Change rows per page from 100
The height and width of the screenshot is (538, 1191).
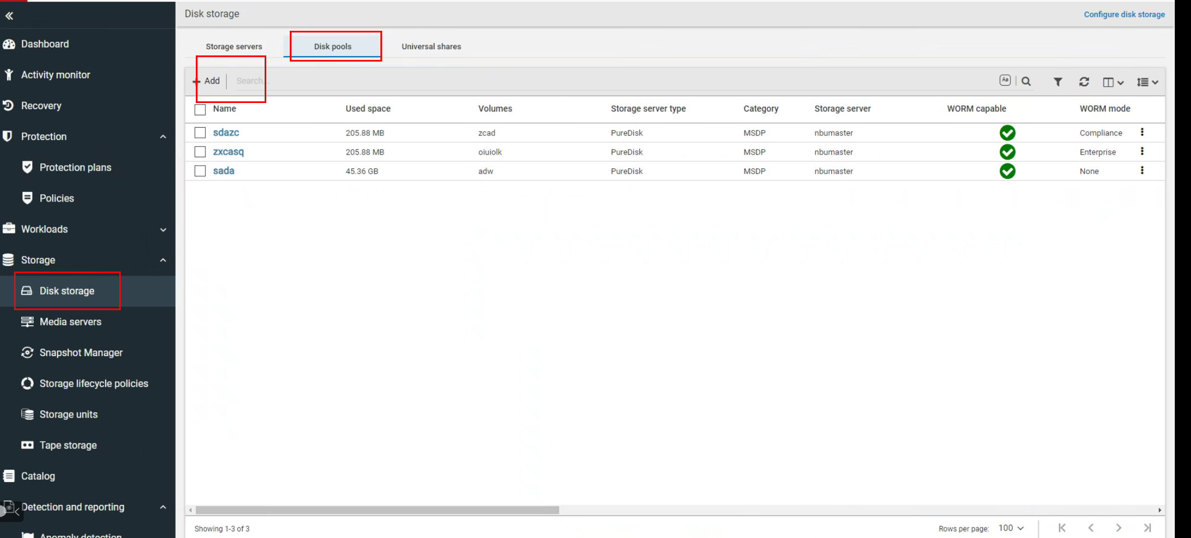pyautogui.click(x=1011, y=528)
